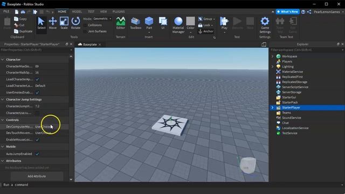Click the share icon

point(309,12)
